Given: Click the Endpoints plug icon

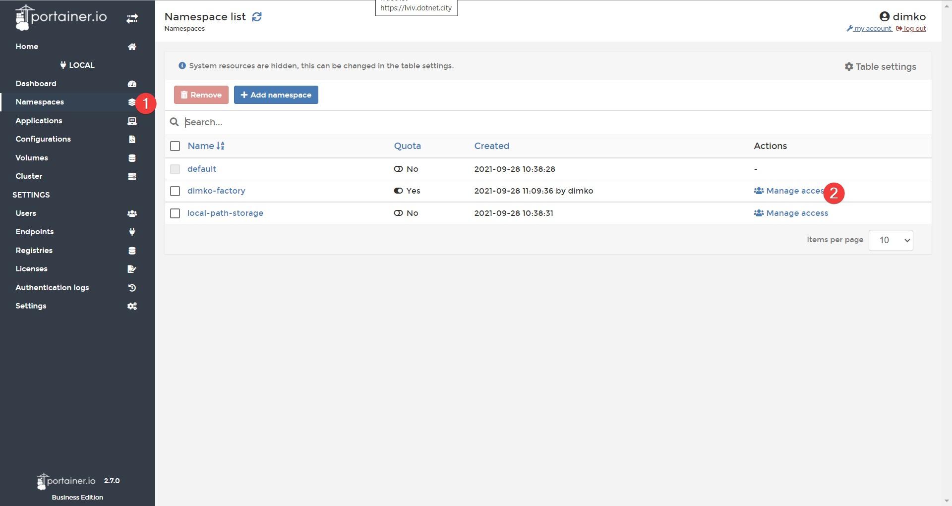Looking at the screenshot, I should 132,232.
